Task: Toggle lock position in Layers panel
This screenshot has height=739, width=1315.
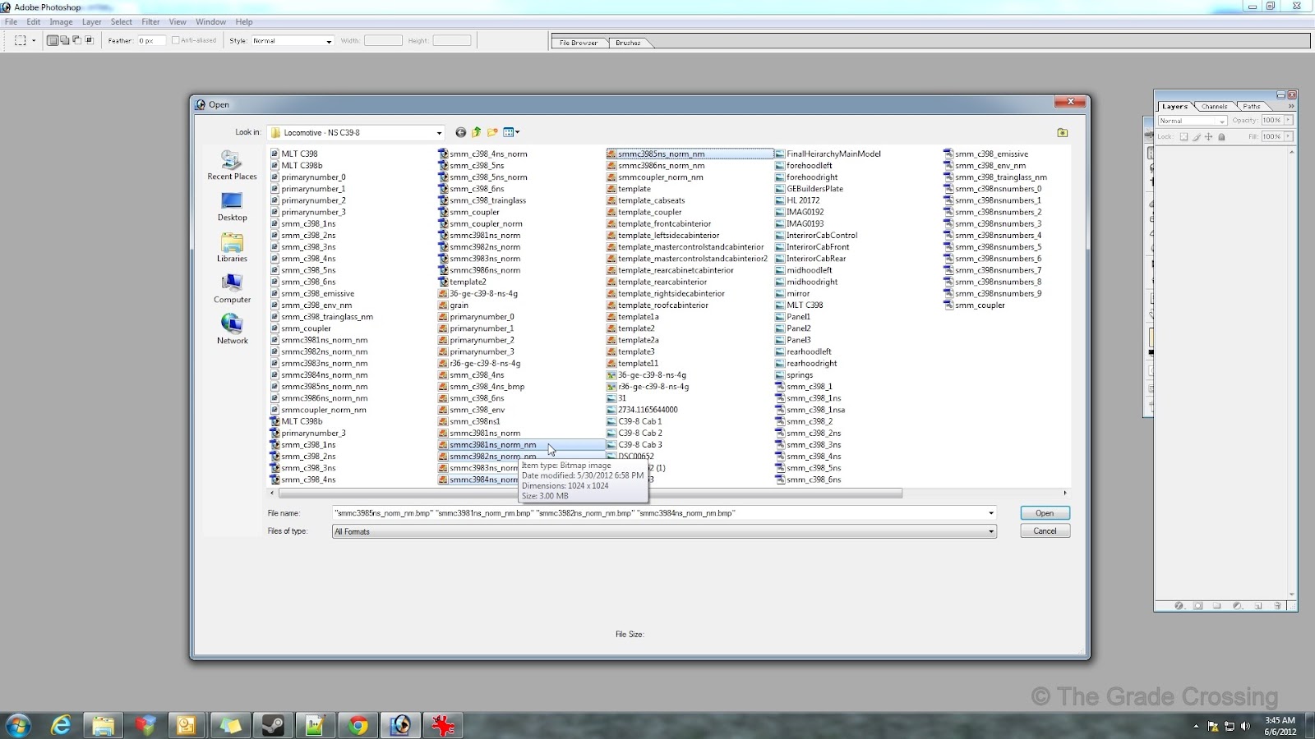Action: point(1208,137)
